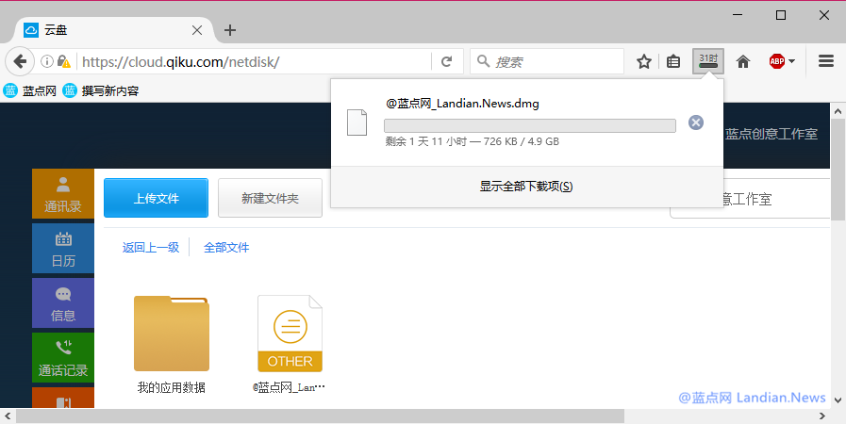This screenshot has width=846, height=424.
Task: Close the 云盘 tab
Action: click(197, 30)
